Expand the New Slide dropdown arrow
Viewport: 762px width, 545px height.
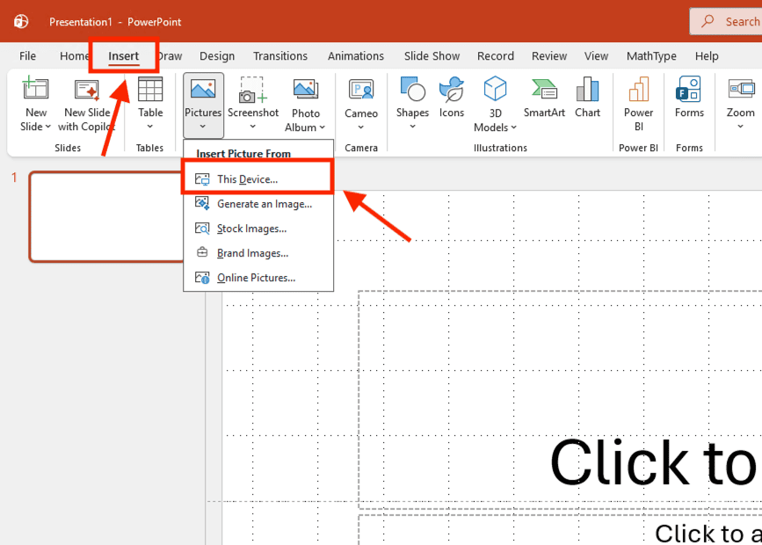point(47,127)
